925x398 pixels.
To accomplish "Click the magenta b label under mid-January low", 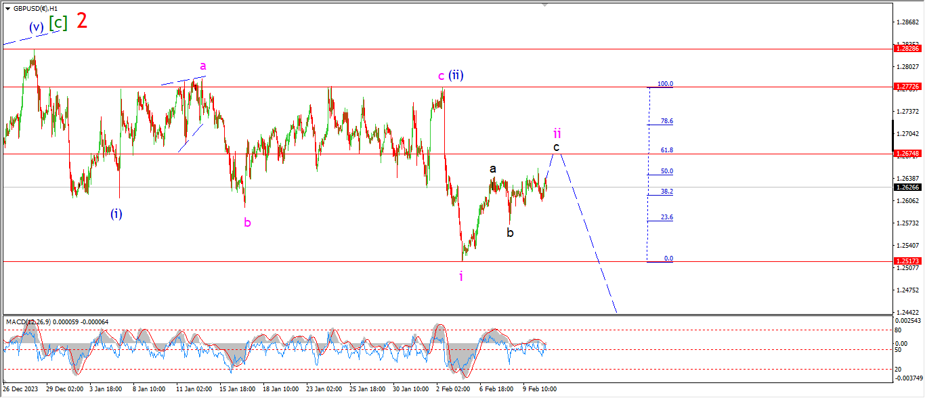I will (247, 222).
